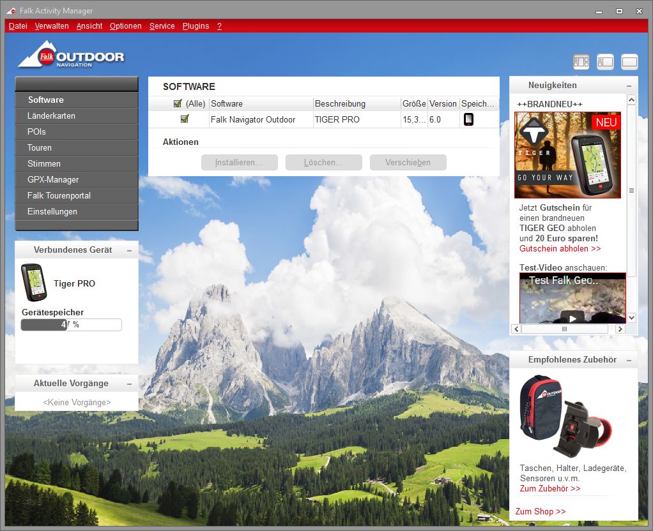
Task: Switch to the three-column layout view icon
Action: coord(581,62)
